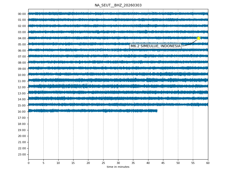The image size is (236, 177).
Task: Select the 60 minute x-axis tick label
Action: [208, 163]
